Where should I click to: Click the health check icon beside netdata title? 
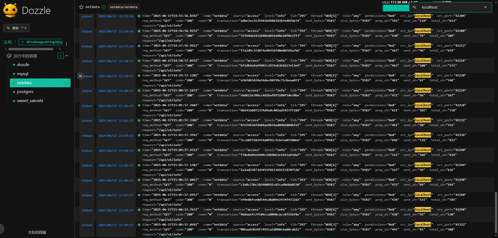(104, 7)
